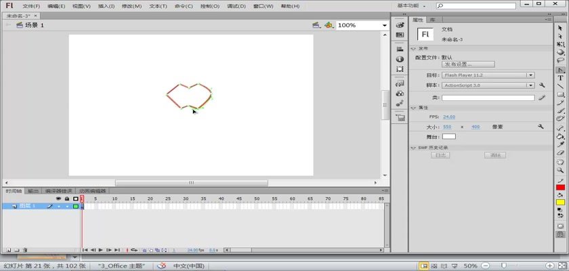
Task: Click the edit class definition pencil icon
Action: pos(542,98)
